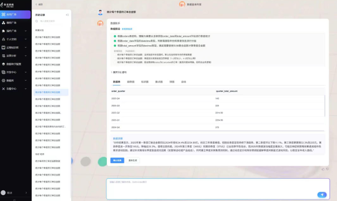The width and height of the screenshot is (337, 201).
Task: Click the blue 确认结果 button
Action: pyautogui.click(x=117, y=161)
